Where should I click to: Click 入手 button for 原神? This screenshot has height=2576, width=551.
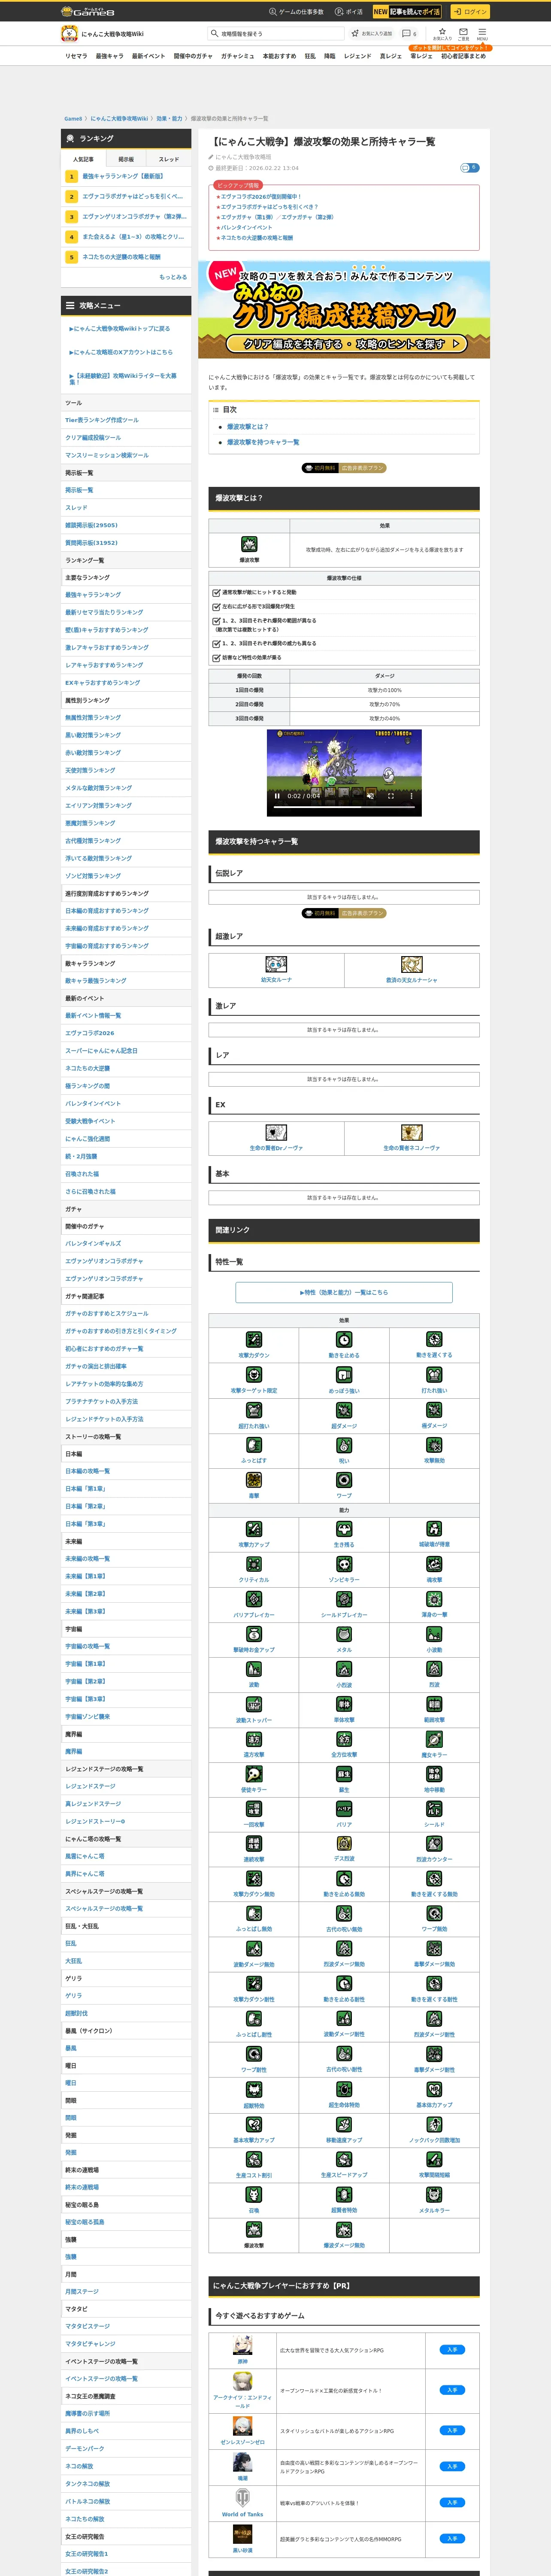point(452,2350)
